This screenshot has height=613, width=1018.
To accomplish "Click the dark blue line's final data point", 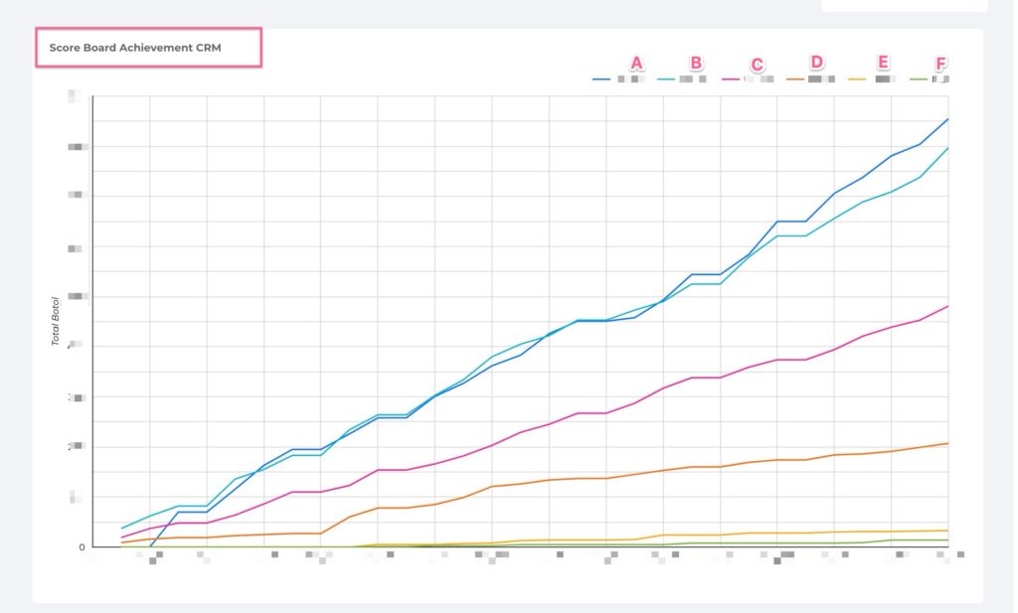I will click(x=947, y=119).
